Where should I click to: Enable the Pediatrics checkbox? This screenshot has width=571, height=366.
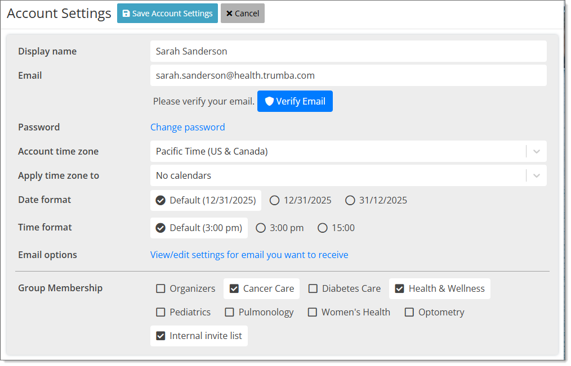click(160, 312)
